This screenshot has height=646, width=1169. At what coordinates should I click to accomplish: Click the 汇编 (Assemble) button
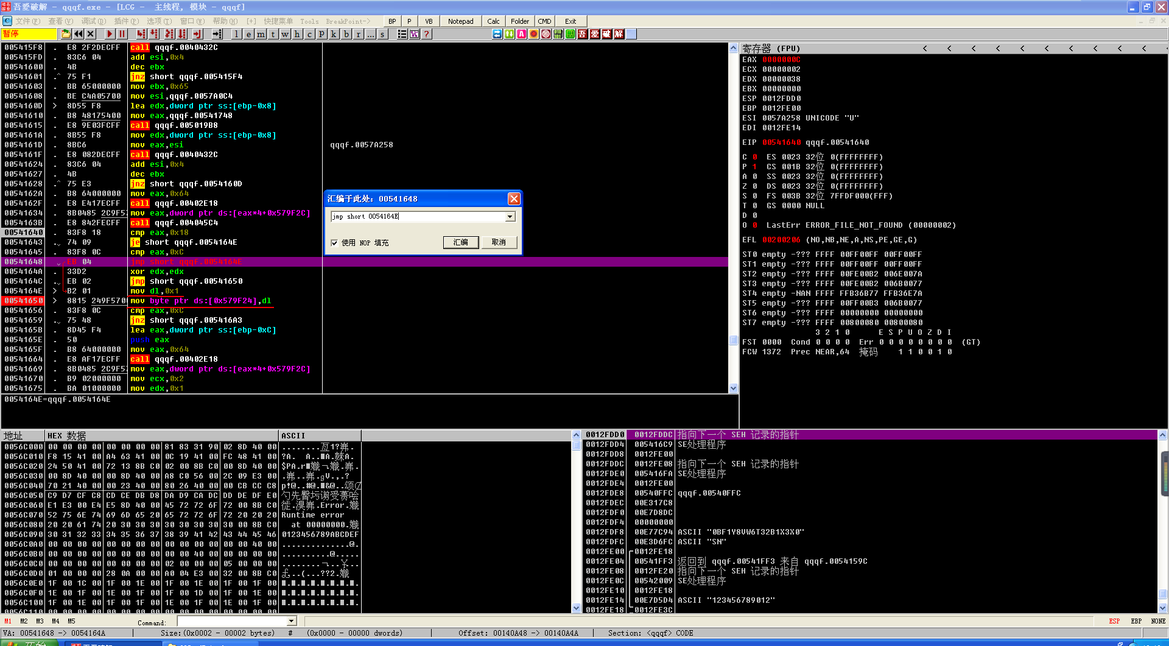coord(460,242)
